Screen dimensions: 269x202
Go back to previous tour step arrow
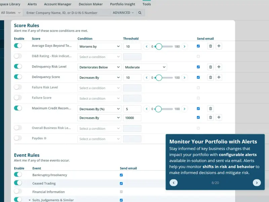point(174,182)
